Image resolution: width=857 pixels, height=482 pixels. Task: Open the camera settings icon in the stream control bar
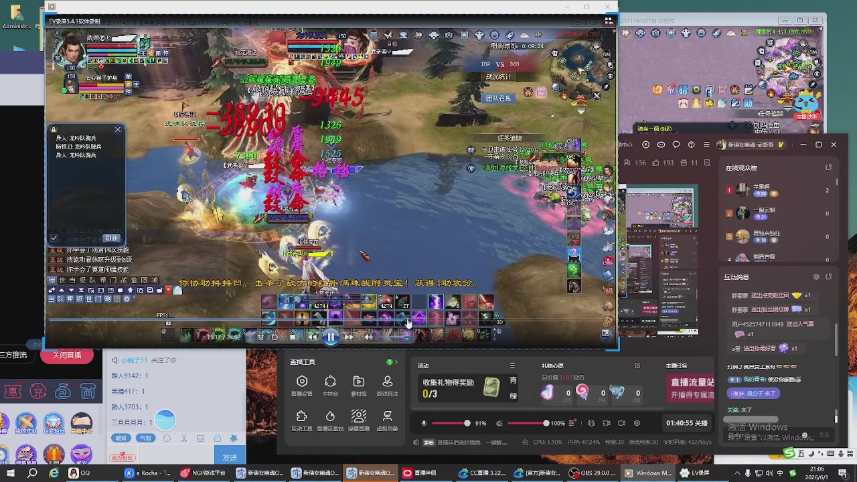click(x=621, y=423)
